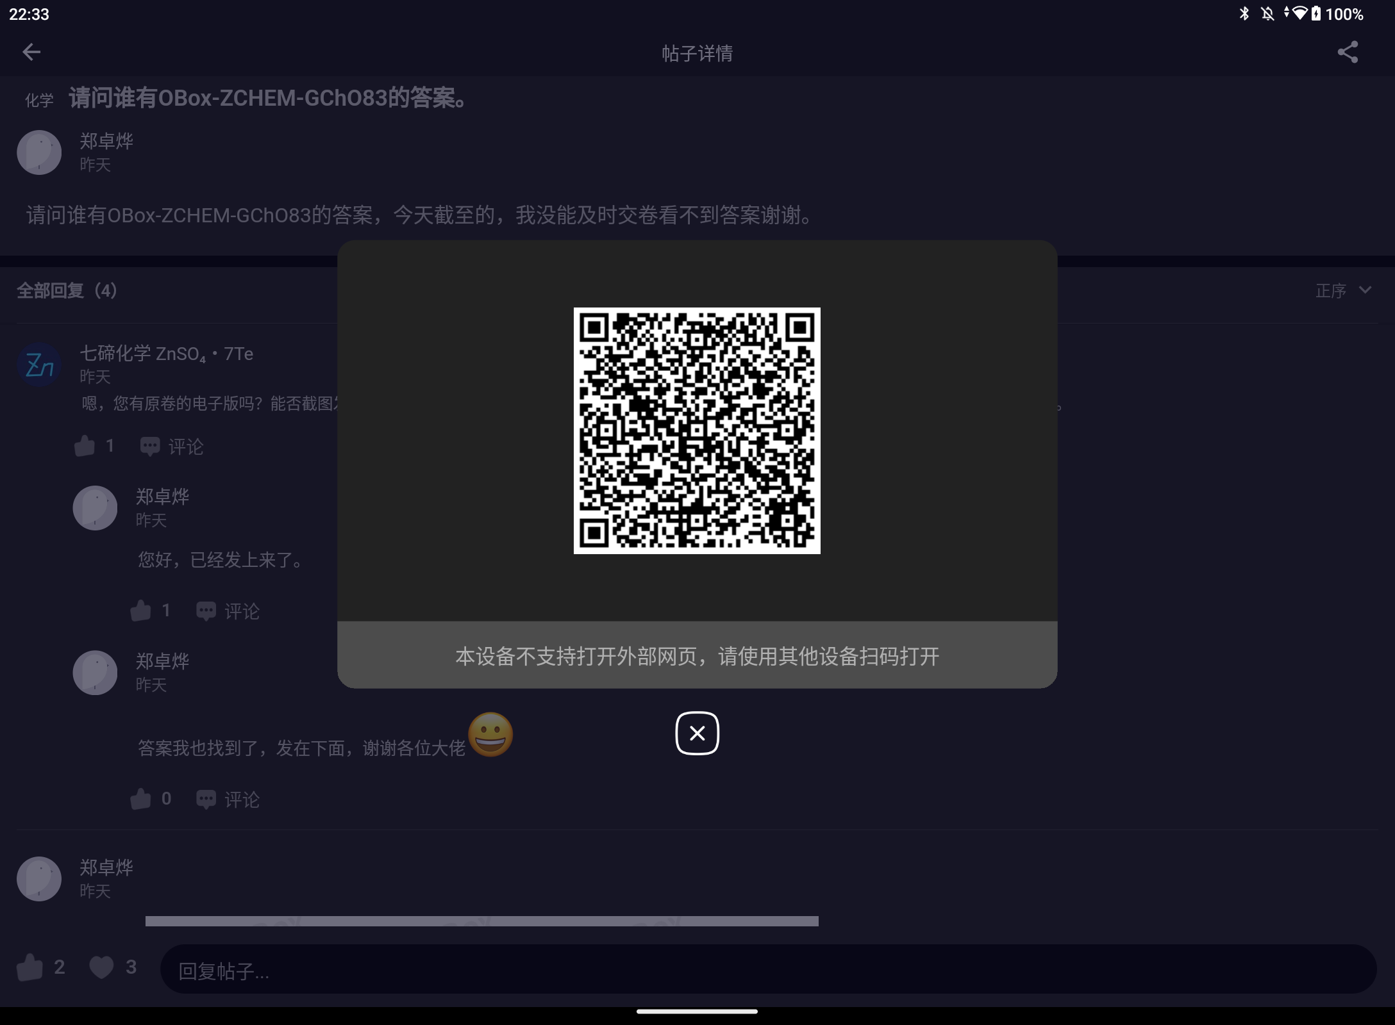Tap the 化学 category tag
Viewport: 1395px width, 1025px height.
click(39, 100)
